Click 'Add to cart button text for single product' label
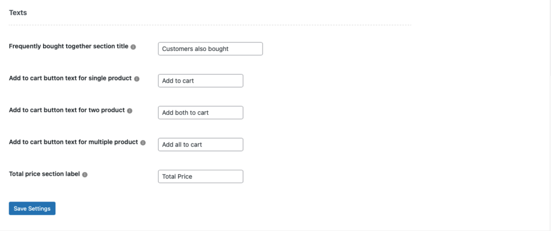The image size is (551, 231). [x=70, y=78]
